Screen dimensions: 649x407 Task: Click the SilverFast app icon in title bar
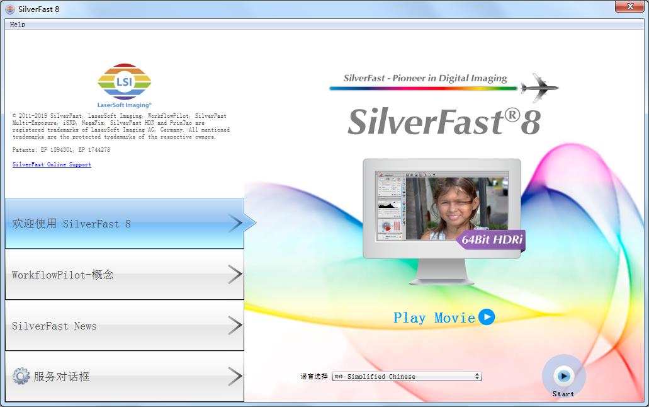[x=10, y=9]
